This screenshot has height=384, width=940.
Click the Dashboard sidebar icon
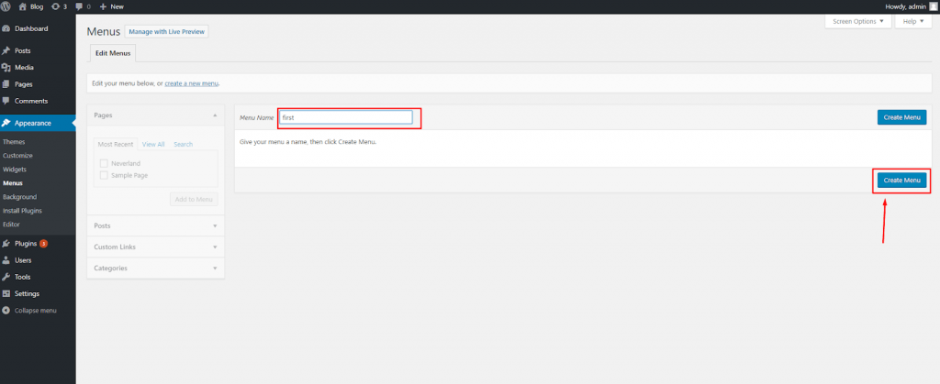point(6,28)
